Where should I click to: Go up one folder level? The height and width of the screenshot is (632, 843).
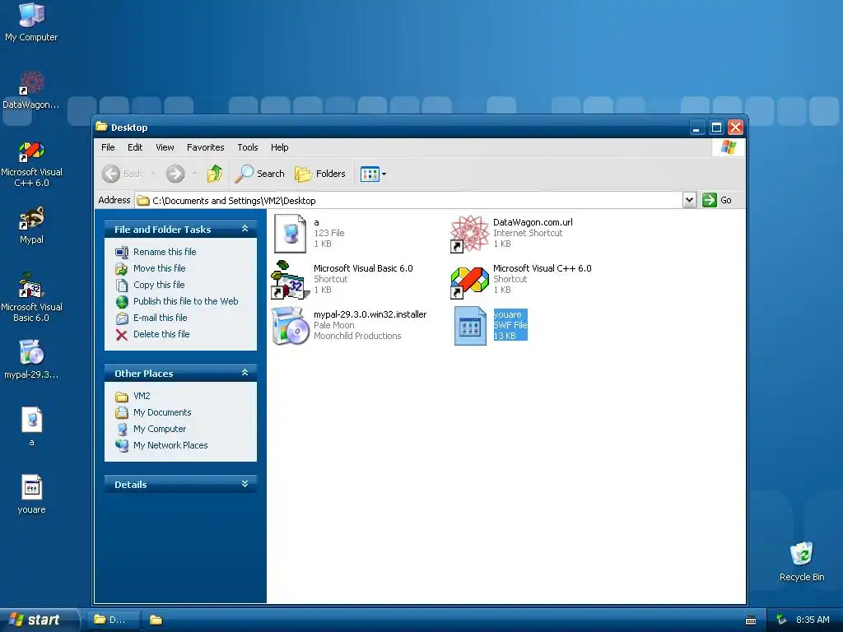click(215, 174)
